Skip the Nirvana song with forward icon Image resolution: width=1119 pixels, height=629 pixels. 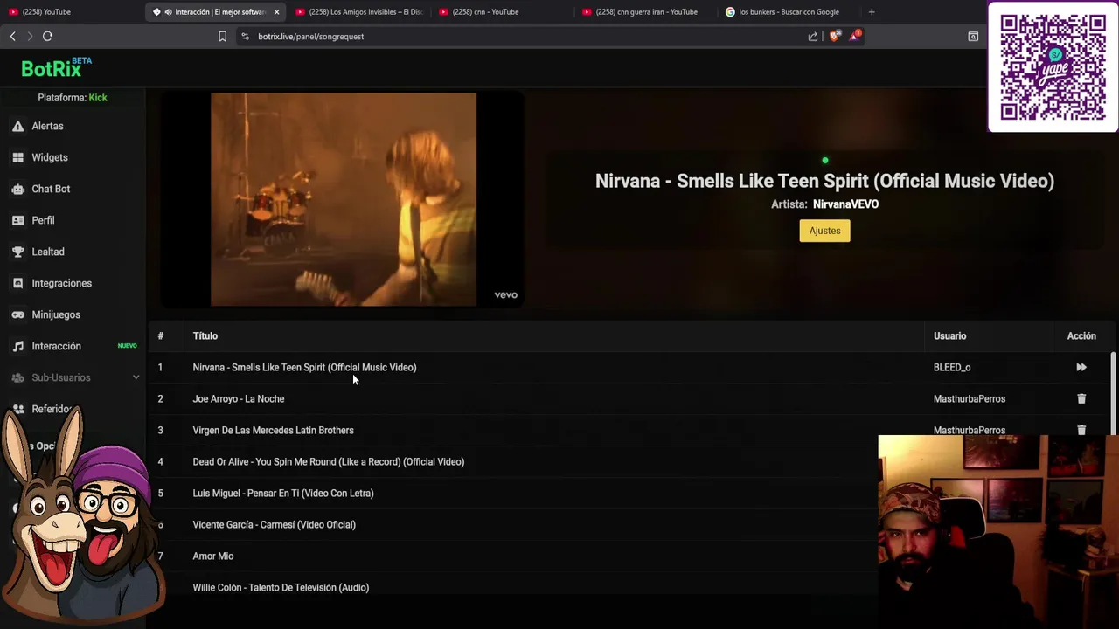tap(1081, 368)
